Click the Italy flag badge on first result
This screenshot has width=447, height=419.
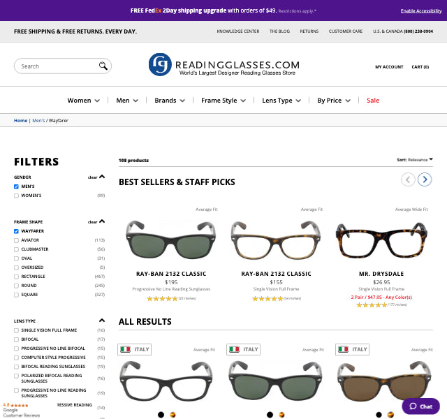(x=135, y=349)
